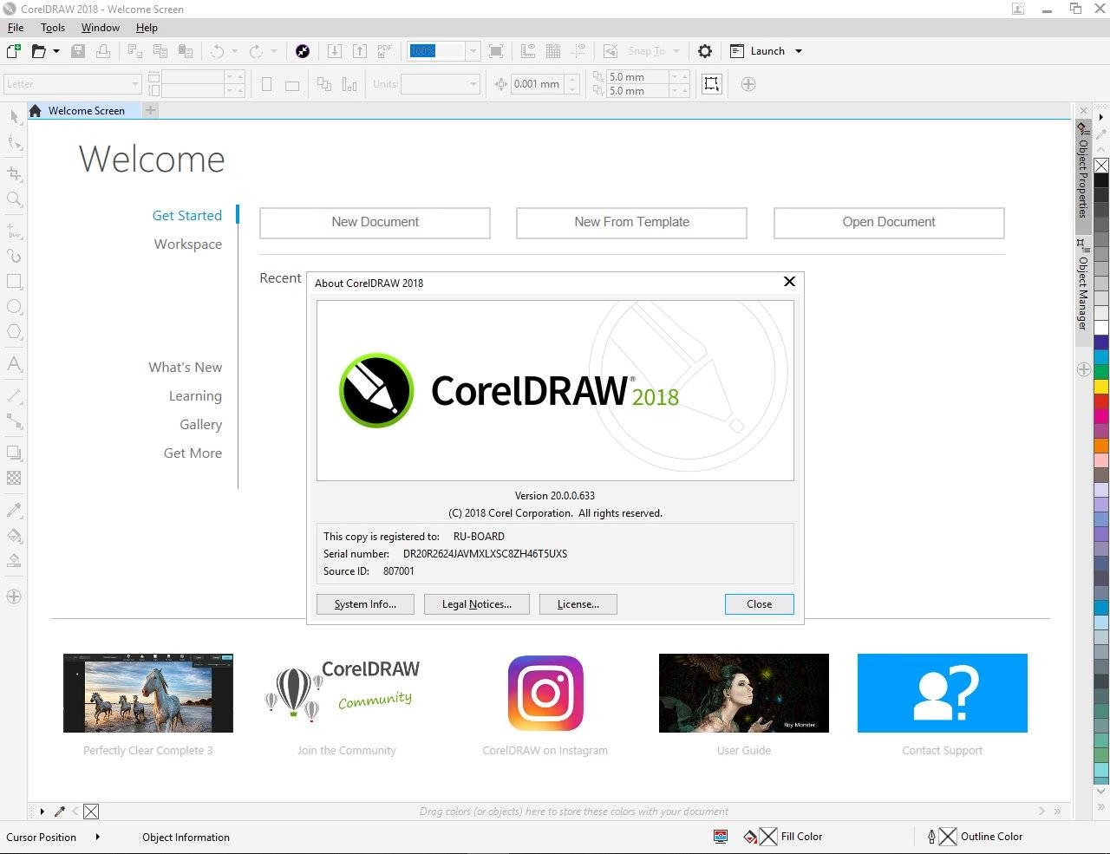Open the Gallery section
This screenshot has width=1110, height=854.
coord(200,425)
